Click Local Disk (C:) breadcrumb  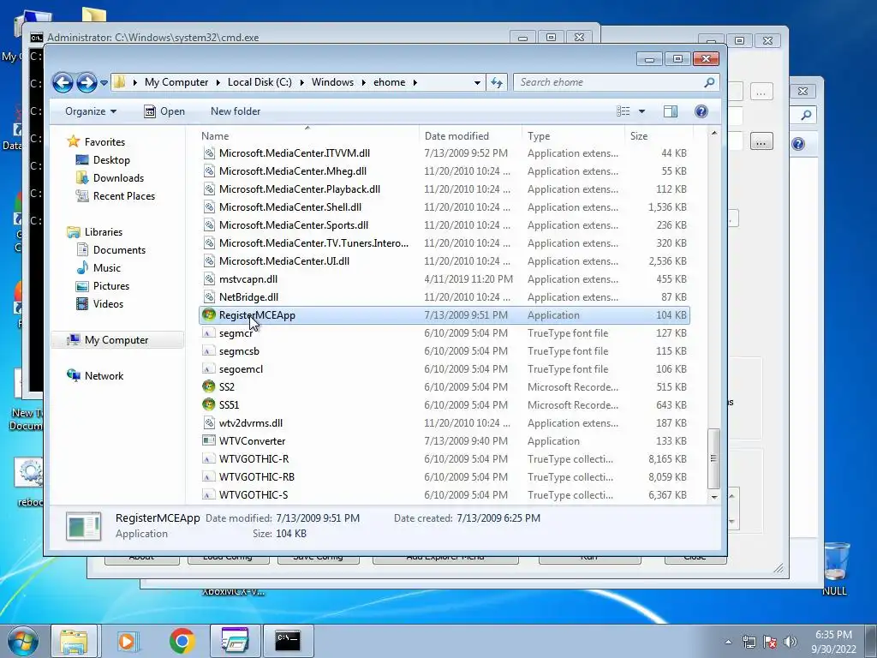(260, 82)
